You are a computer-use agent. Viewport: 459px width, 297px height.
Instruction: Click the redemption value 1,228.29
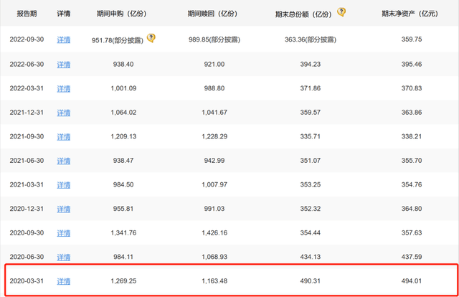point(214,136)
